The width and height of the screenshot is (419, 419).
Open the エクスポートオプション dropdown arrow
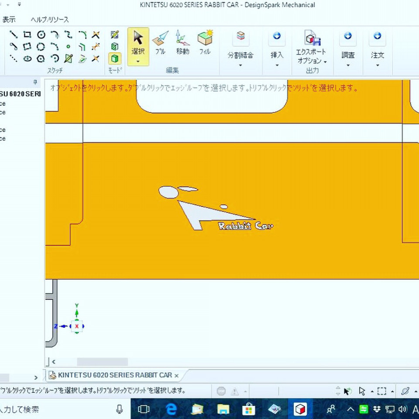click(x=325, y=62)
